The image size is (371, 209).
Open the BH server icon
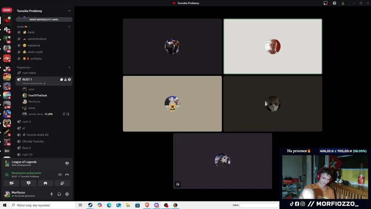tap(7, 151)
